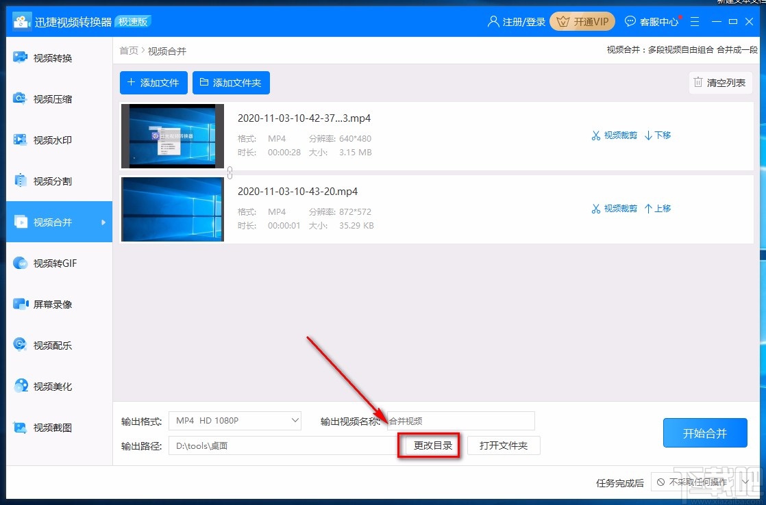Click the 更改目录 button
Image resolution: width=766 pixels, height=505 pixels.
(x=433, y=445)
